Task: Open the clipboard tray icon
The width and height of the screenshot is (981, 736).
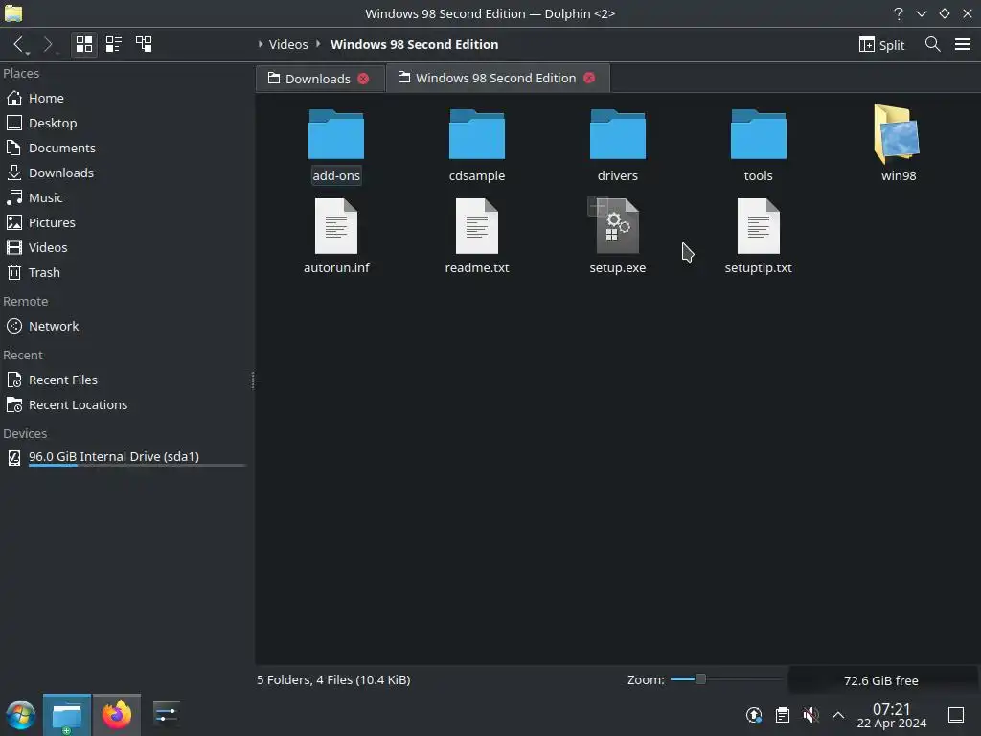Action: (782, 715)
